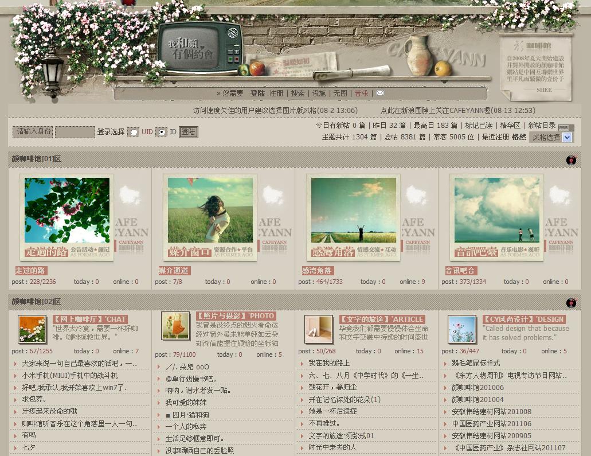Open thread 时光中老去的人
The image size is (591, 456).
point(332,447)
